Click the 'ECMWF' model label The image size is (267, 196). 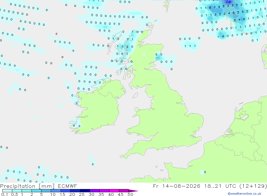68,186
